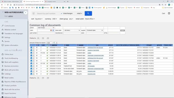The width and height of the screenshot is (174, 98).
Task: Open client group any dropdown
Action: click(x=71, y=19)
